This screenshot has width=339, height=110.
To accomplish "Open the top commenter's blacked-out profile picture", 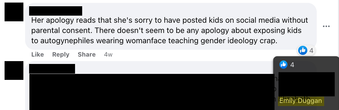I will click(14, 12).
